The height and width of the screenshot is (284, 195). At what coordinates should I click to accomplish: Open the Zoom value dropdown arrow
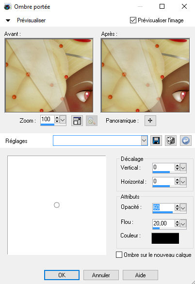63,120
